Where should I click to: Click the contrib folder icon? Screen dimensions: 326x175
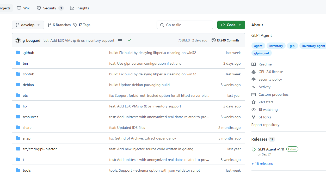18,74
